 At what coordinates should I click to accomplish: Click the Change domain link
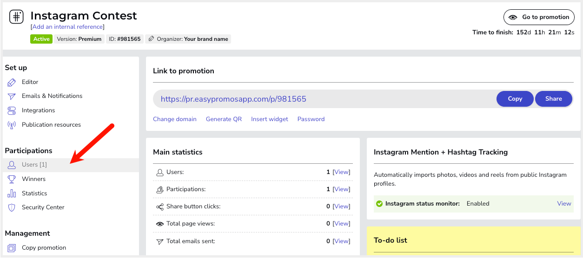(175, 119)
